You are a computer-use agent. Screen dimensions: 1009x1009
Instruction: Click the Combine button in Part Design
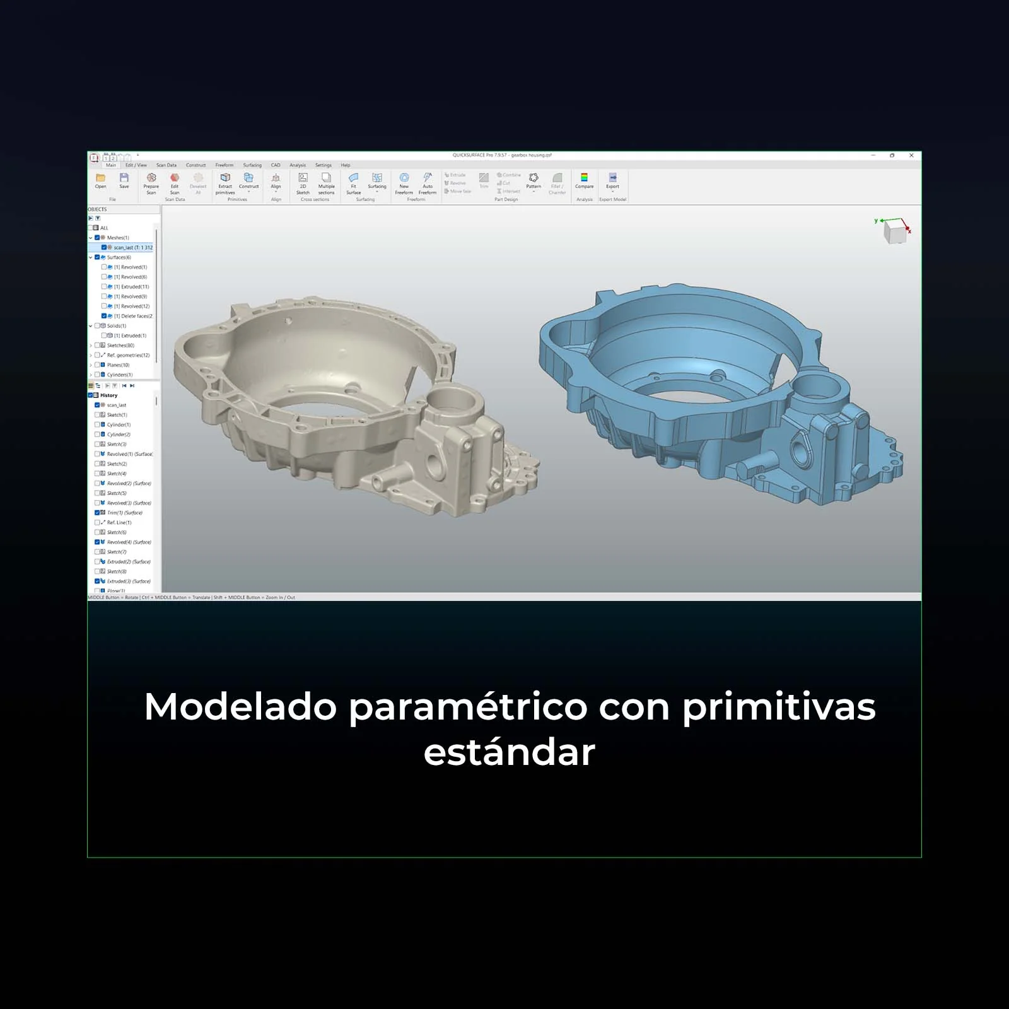[x=509, y=175]
